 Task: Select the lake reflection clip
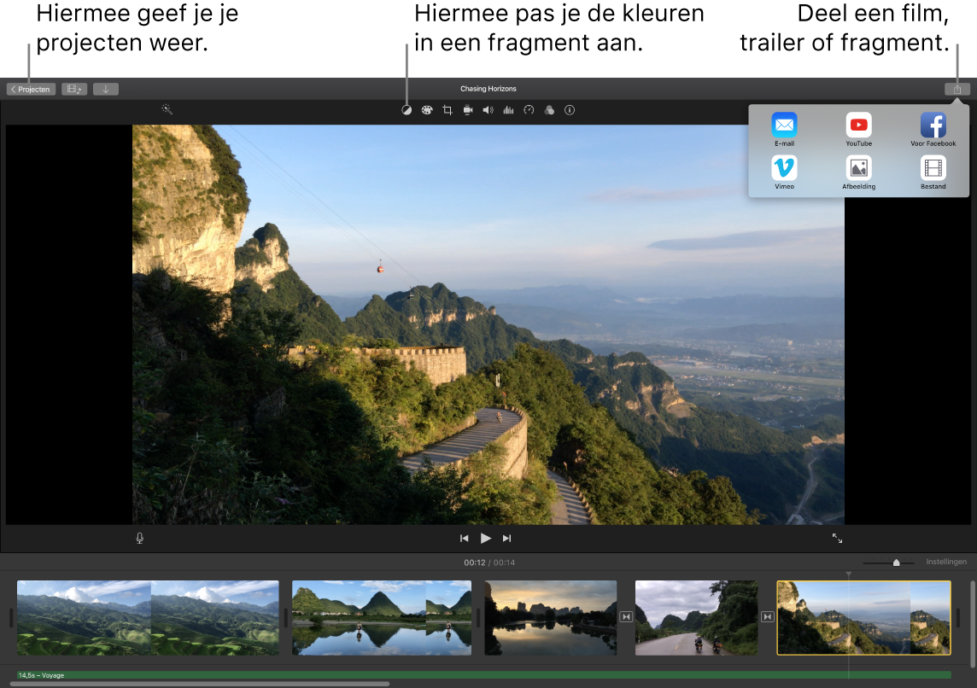[382, 618]
